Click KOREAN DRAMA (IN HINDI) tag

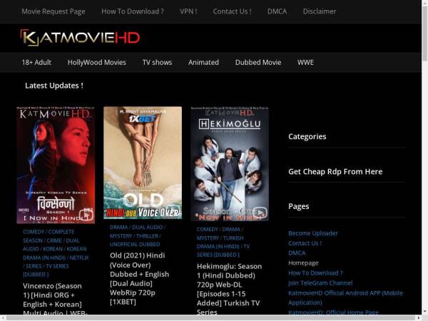55,253
